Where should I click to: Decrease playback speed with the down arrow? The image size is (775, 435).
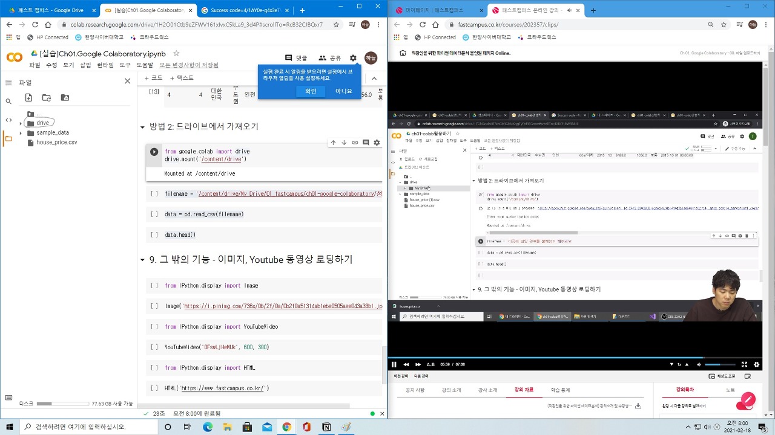671,364
